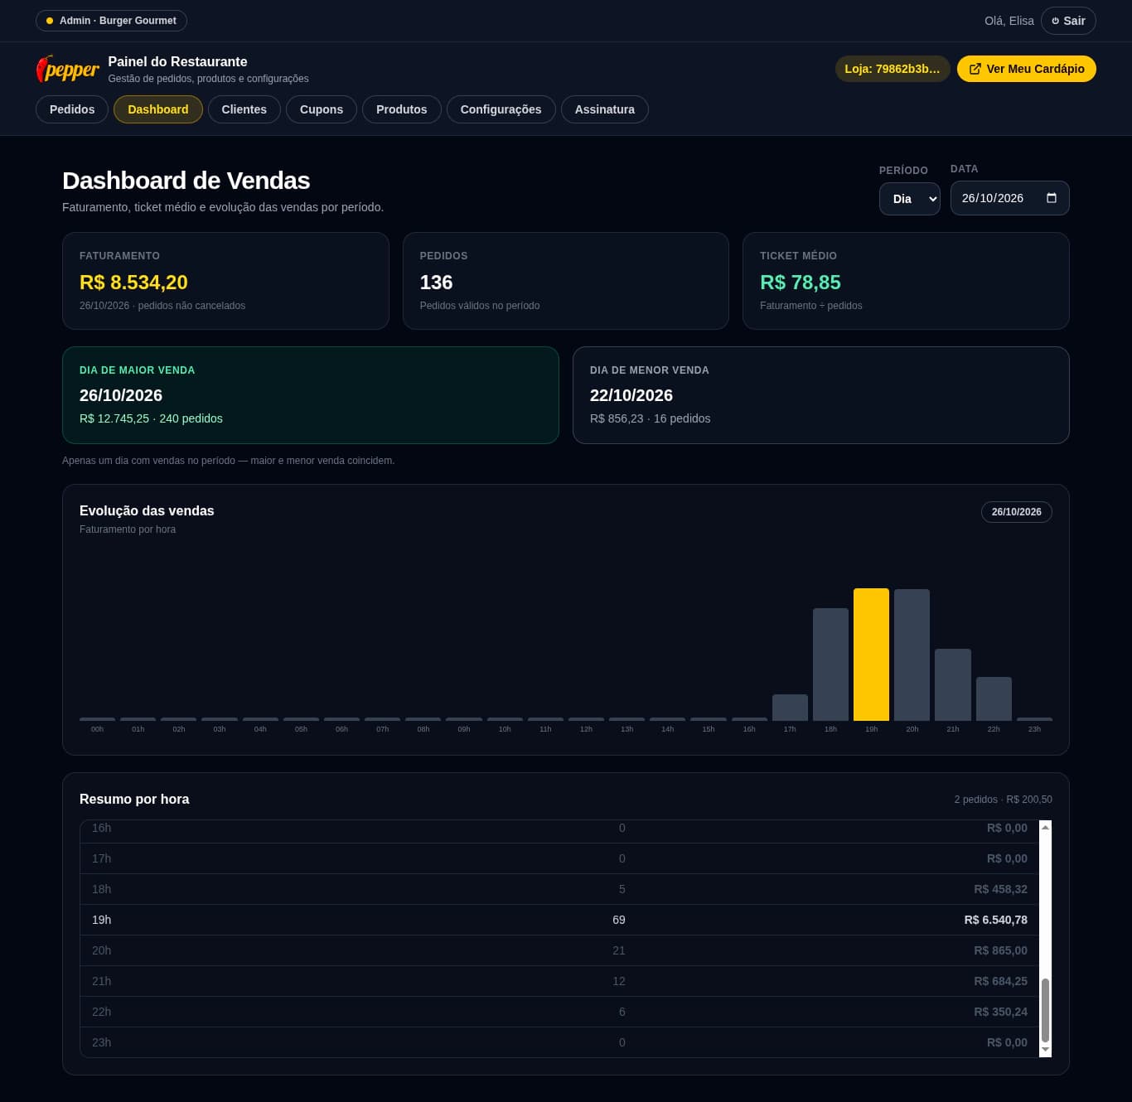
Task: Click the 22h bar in sales chart
Action: pos(994,698)
